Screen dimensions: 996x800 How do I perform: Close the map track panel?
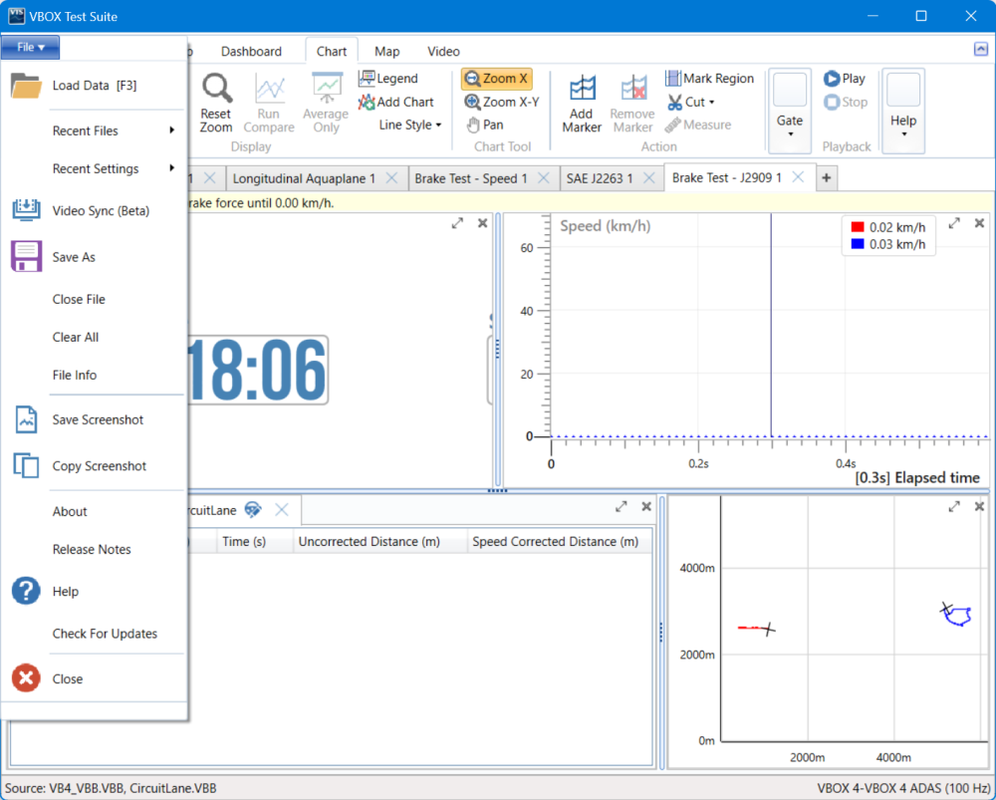tap(979, 506)
